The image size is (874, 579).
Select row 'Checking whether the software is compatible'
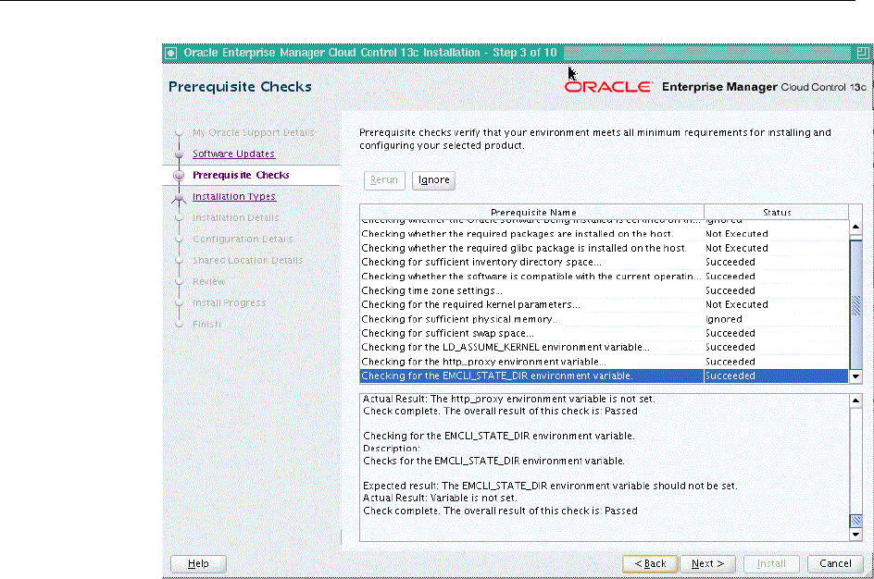605,277
